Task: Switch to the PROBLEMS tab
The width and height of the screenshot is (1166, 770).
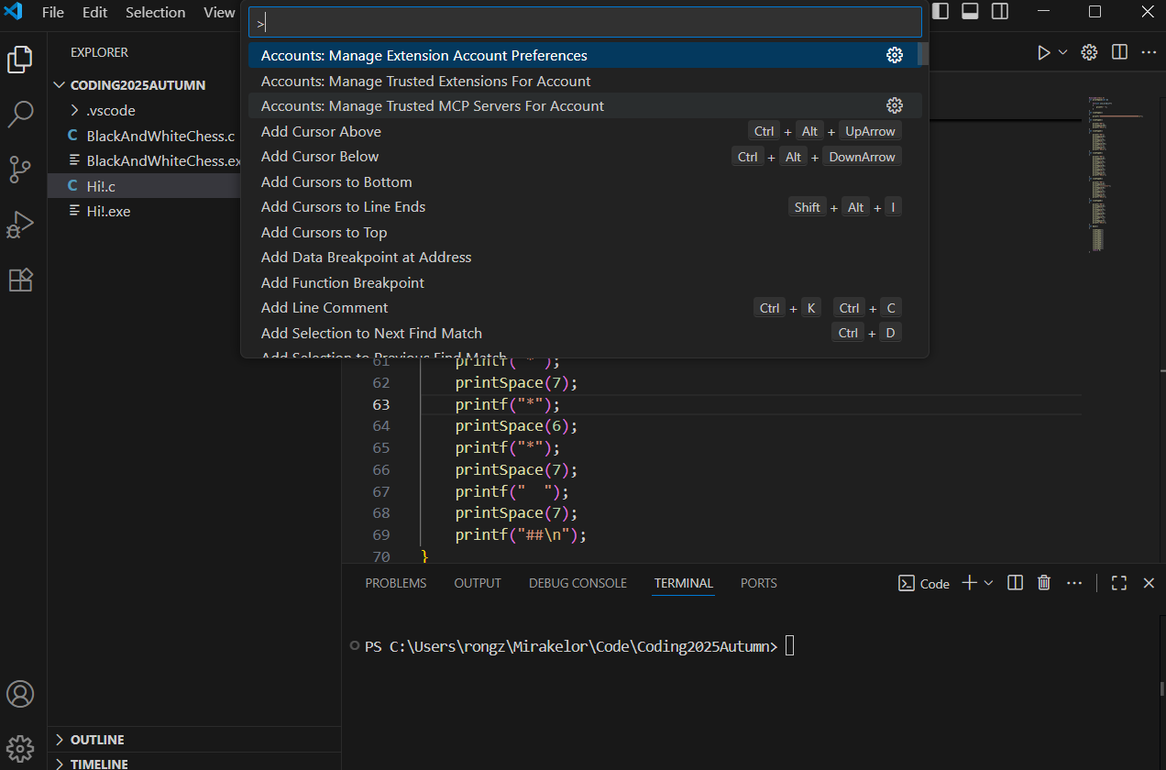Action: [x=395, y=583]
